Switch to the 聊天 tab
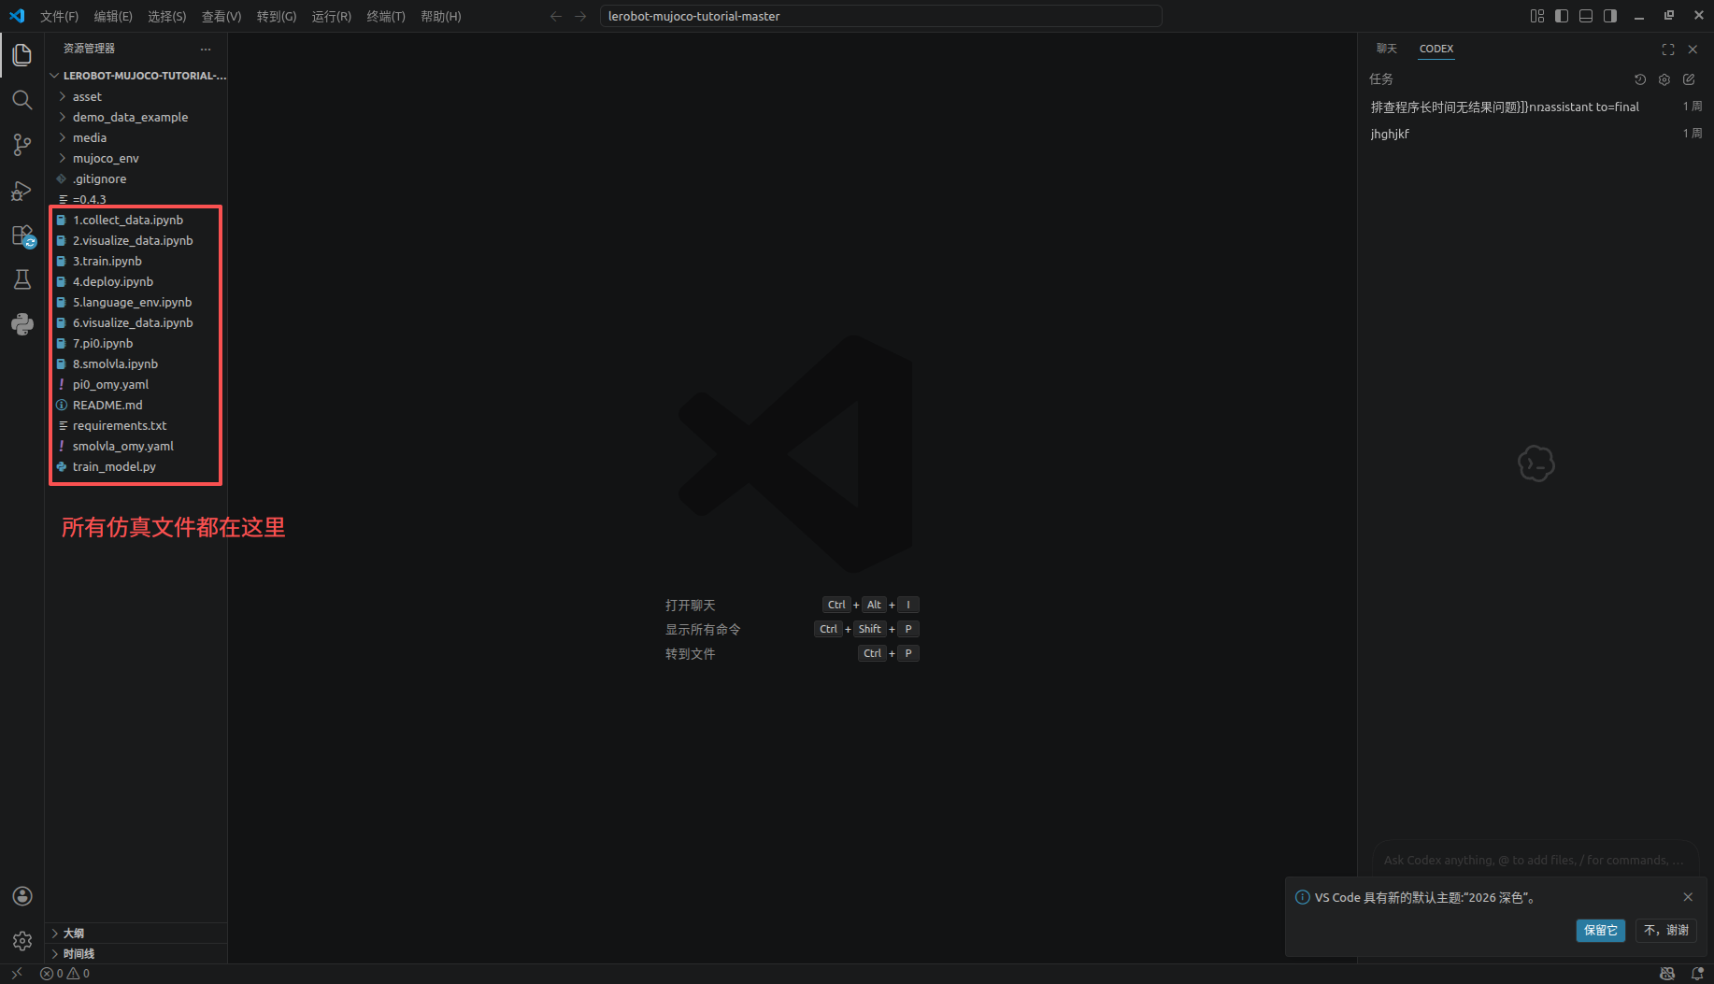 point(1387,49)
